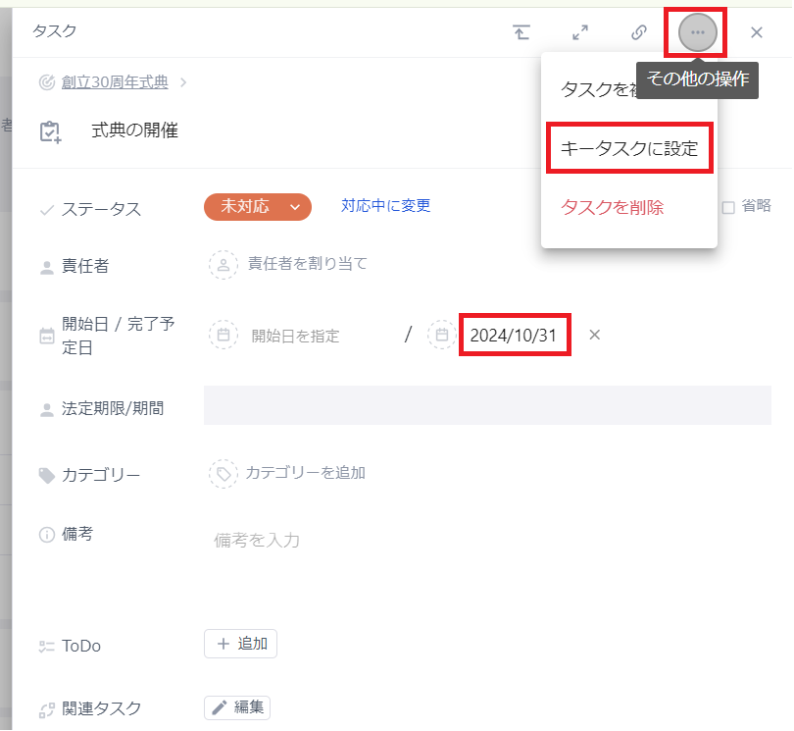Click the due date calendar icon
This screenshot has width=794, height=731.
point(441,335)
